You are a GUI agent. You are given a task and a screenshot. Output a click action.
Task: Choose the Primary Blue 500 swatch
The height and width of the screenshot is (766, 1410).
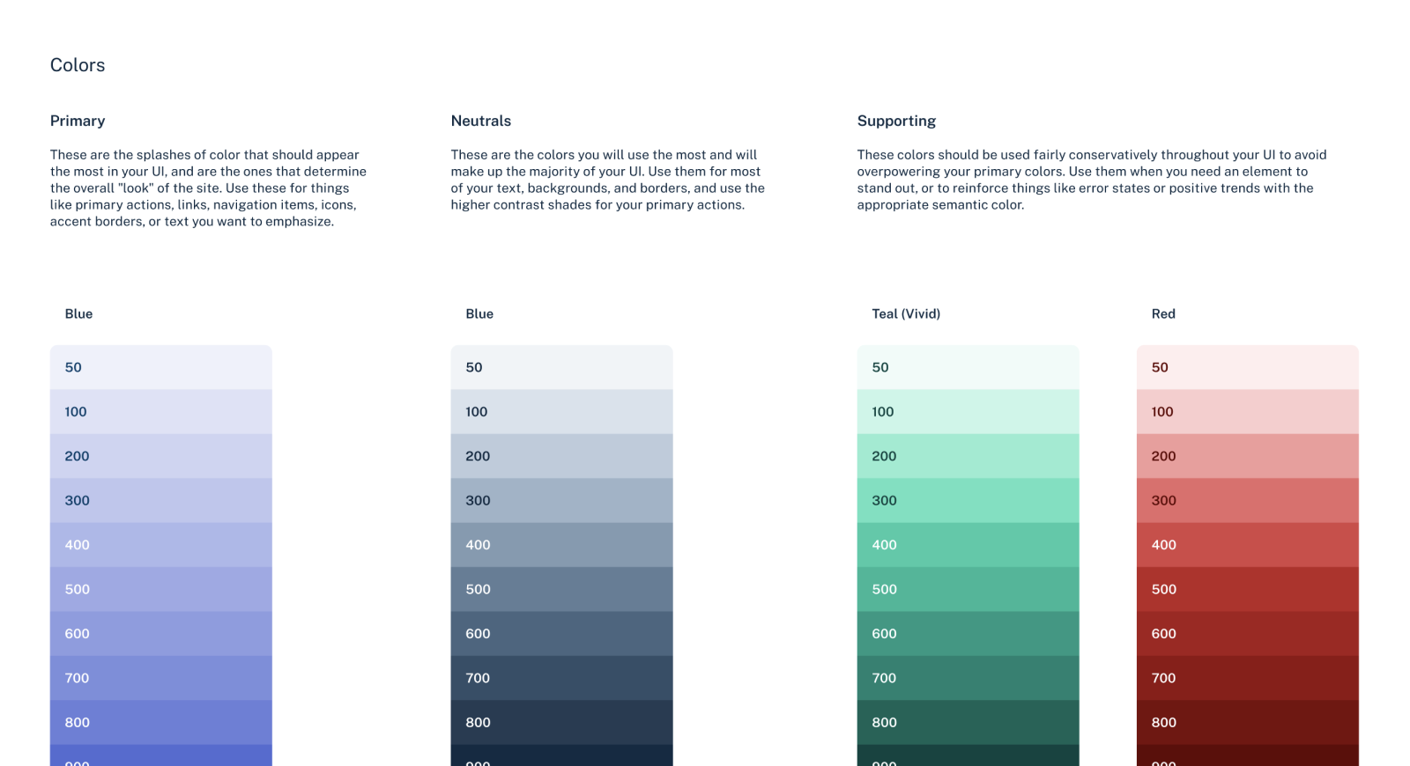pos(160,589)
